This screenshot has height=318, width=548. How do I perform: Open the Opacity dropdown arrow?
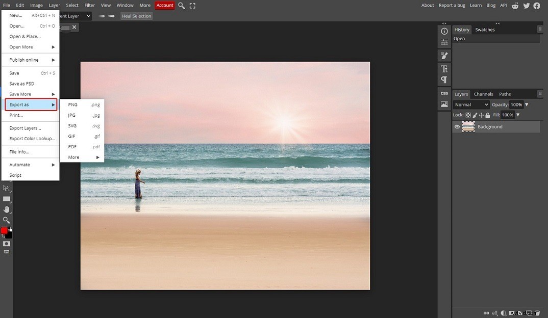pos(527,104)
